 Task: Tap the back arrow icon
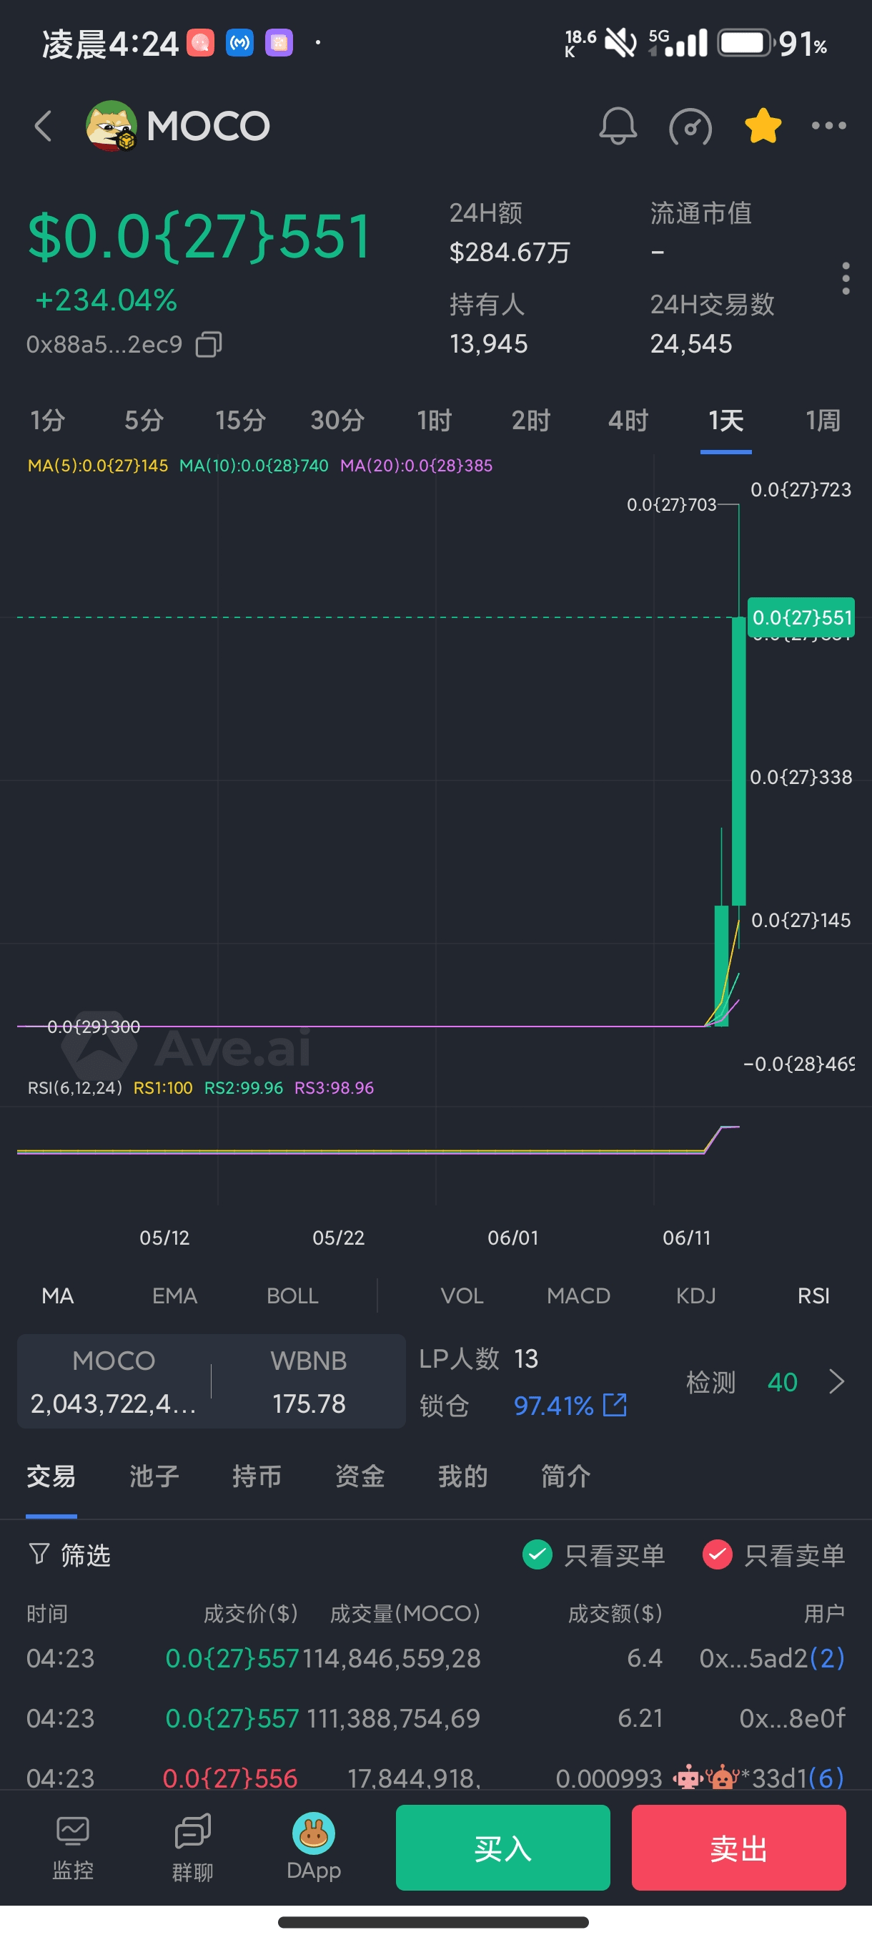tap(44, 126)
